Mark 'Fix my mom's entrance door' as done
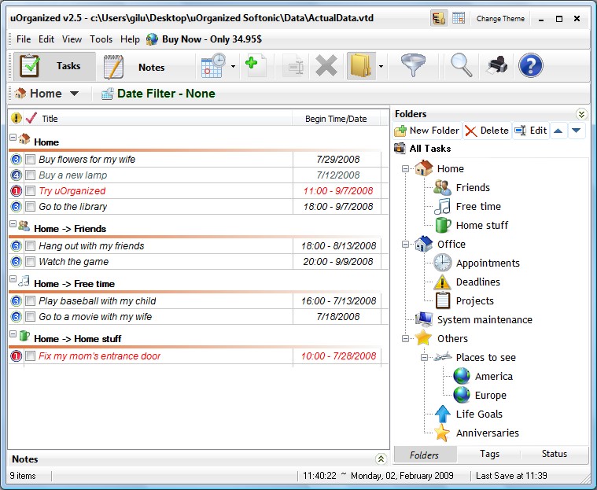This screenshot has height=490, width=597. tap(30, 356)
